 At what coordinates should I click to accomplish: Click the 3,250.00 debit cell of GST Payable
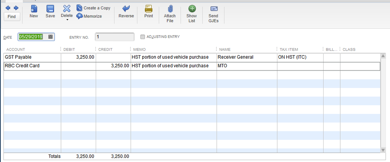pyautogui.click(x=79, y=57)
